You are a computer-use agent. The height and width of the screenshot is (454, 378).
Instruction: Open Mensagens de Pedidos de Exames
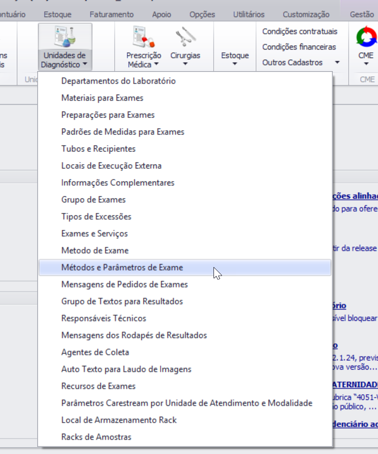(x=185, y=284)
